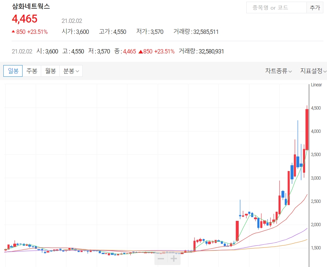Click the 2,000 price axis label
Image resolution: width=327 pixels, height=267 pixels.
click(316, 224)
